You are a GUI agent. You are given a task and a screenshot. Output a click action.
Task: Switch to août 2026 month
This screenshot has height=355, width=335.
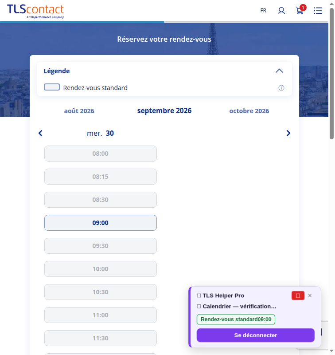pos(79,111)
